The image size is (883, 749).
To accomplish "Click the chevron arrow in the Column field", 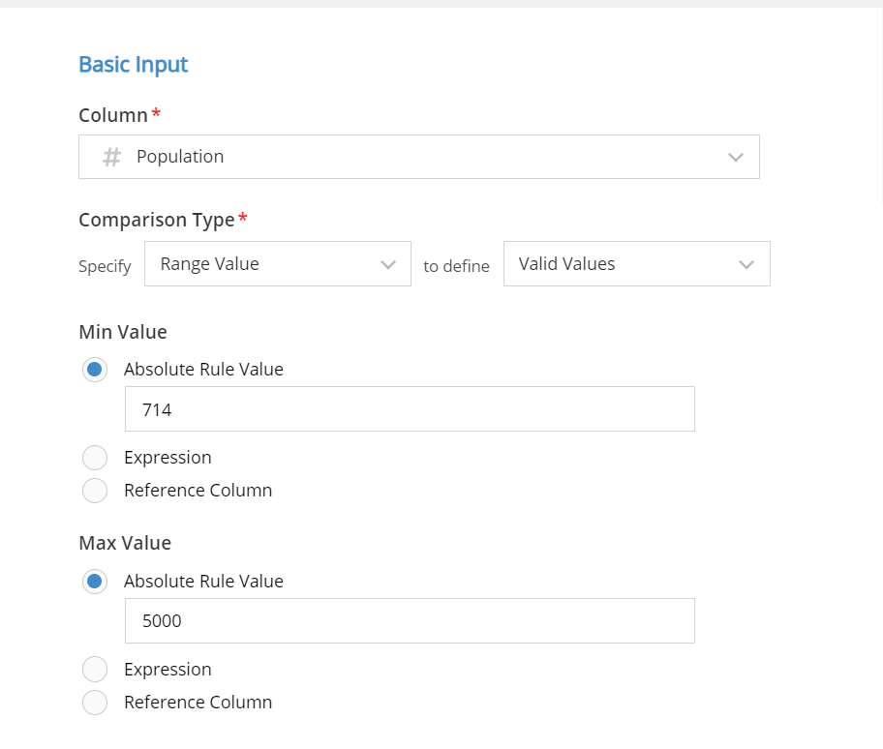I will [x=735, y=158].
